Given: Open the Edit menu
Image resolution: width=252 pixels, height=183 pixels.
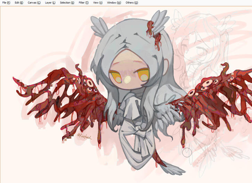Looking at the screenshot, I should 19,2.
